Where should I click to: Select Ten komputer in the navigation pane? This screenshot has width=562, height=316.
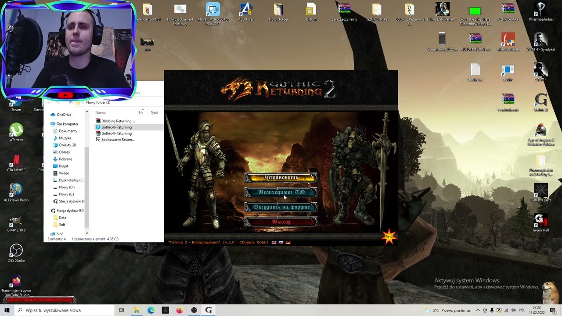tap(64, 124)
